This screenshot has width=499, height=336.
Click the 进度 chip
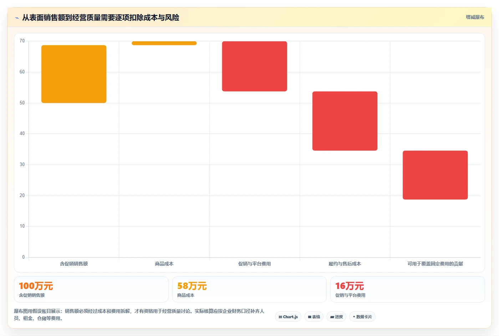tap(336, 317)
